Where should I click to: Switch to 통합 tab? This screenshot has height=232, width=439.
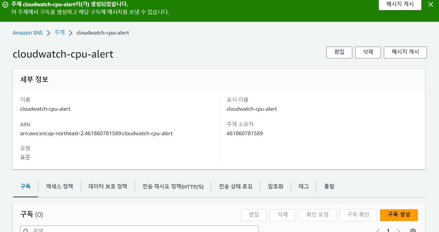click(329, 187)
